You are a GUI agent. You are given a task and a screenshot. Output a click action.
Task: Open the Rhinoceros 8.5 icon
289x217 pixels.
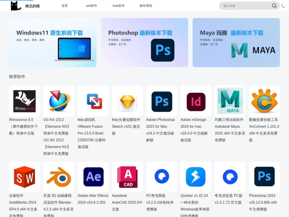tap(25, 101)
